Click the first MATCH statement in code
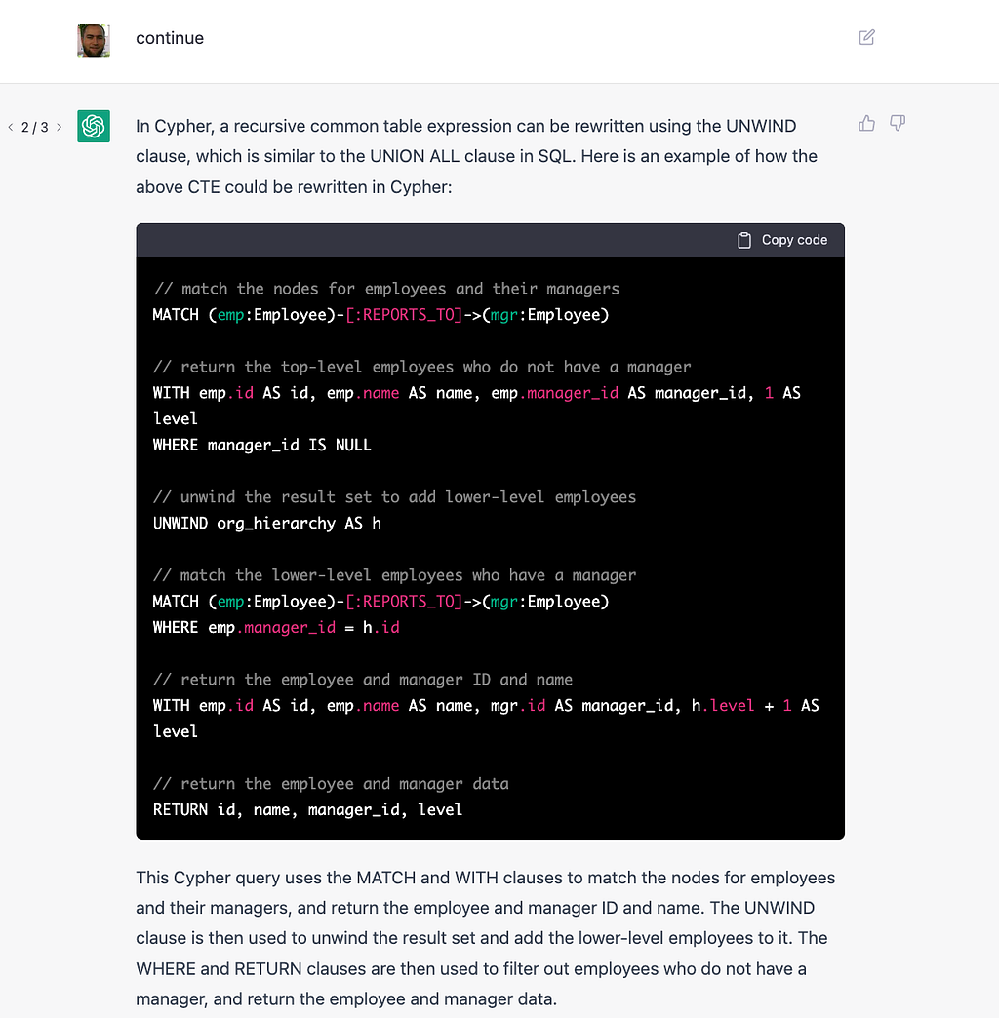This screenshot has height=1018, width=999. (x=380, y=314)
